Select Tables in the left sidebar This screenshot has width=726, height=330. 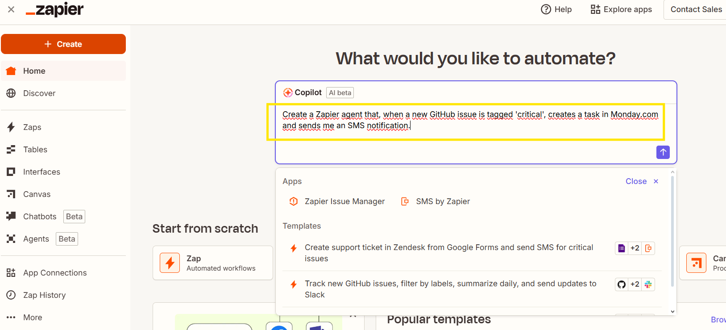pyautogui.click(x=35, y=149)
